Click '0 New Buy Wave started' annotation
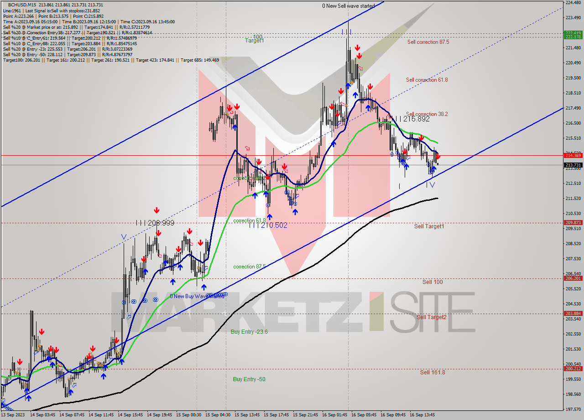The width and height of the screenshot is (584, 420). click(197, 296)
